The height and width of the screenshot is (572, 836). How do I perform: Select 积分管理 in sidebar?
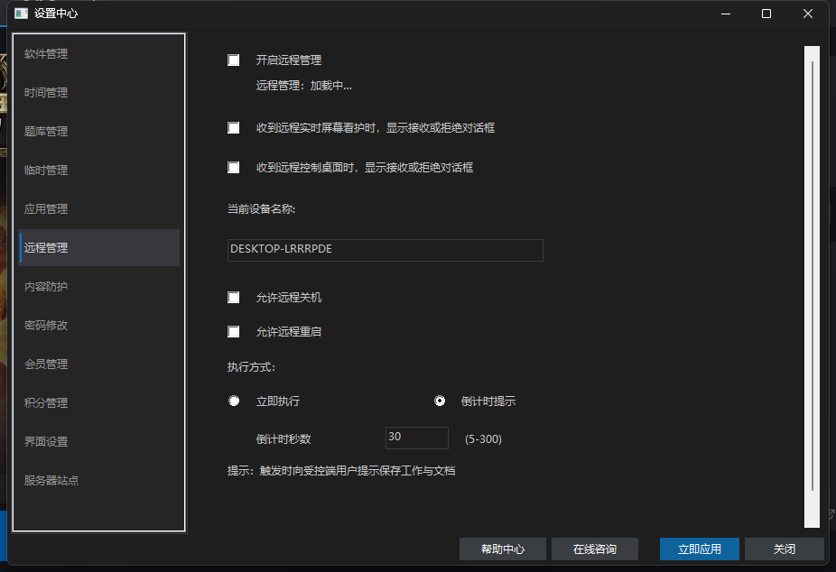(x=99, y=403)
